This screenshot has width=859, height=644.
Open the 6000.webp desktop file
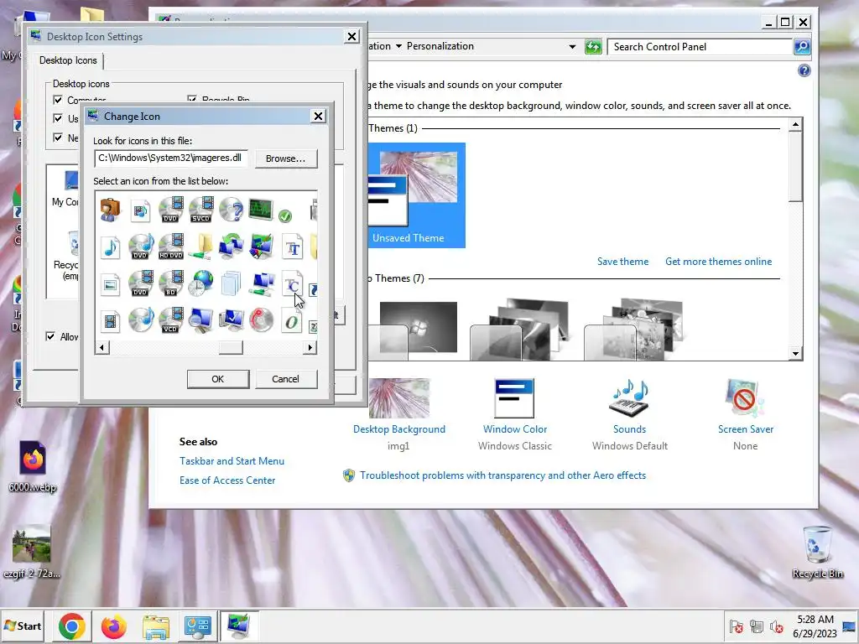coord(33,466)
